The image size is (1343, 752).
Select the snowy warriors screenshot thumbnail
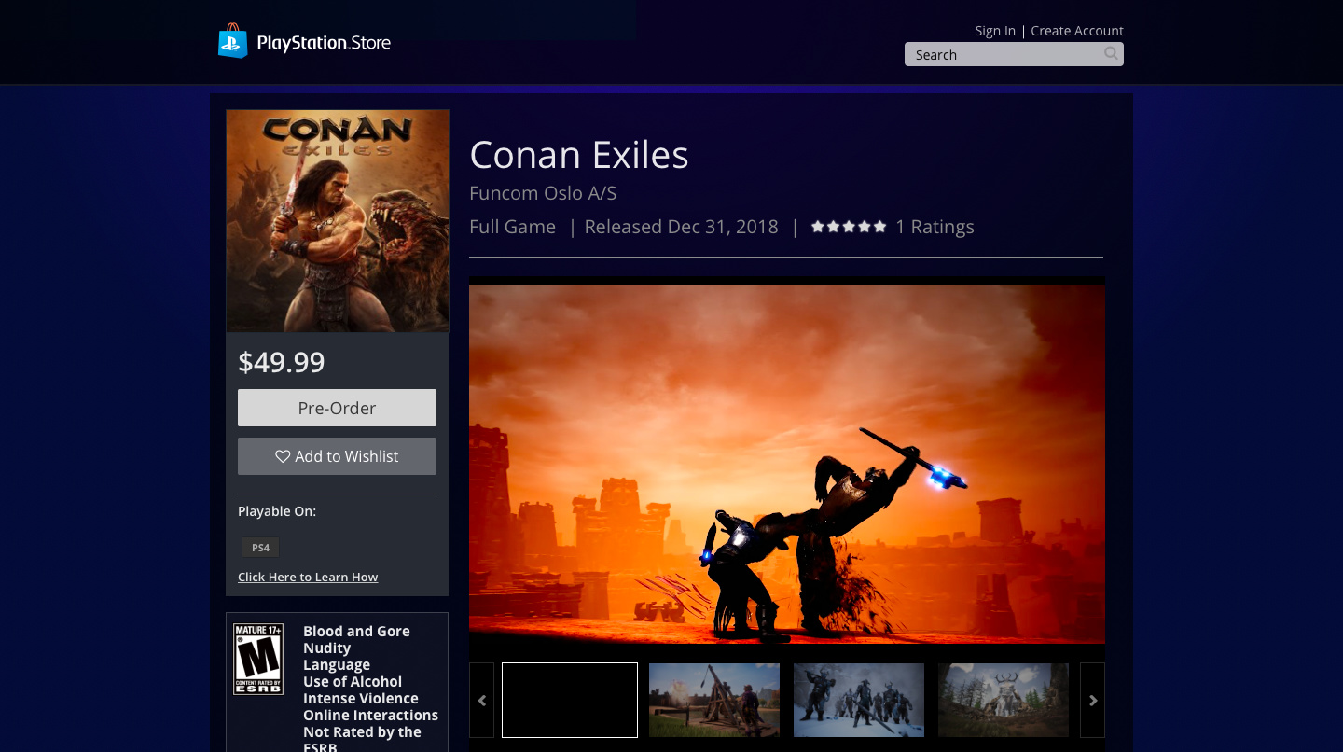tap(859, 700)
